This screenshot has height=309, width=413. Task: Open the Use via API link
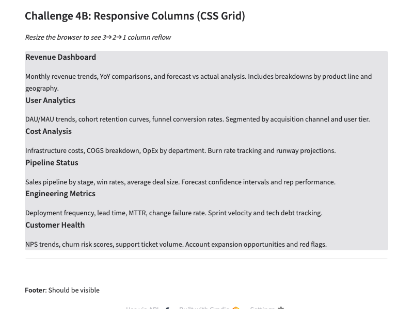click(142, 307)
